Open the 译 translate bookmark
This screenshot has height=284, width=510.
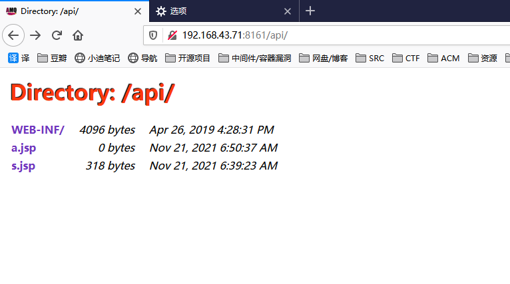tap(19, 58)
